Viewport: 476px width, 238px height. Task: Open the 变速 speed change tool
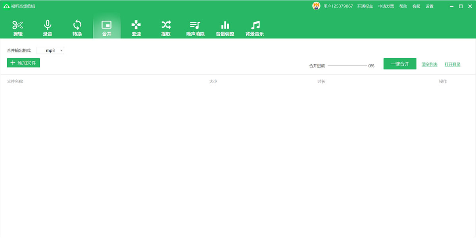[x=136, y=28]
